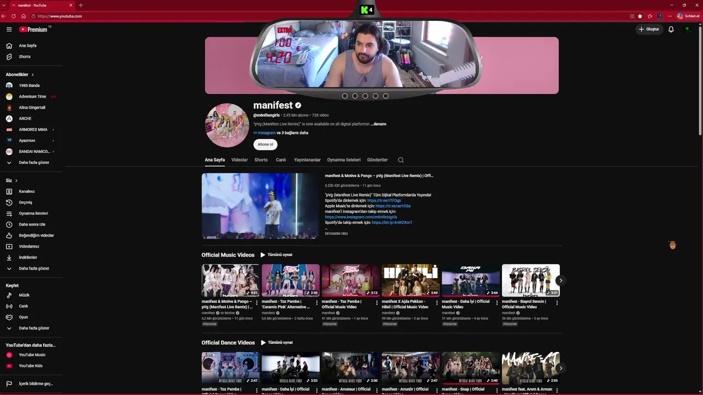Open İndirilenler downloads

click(x=31, y=257)
